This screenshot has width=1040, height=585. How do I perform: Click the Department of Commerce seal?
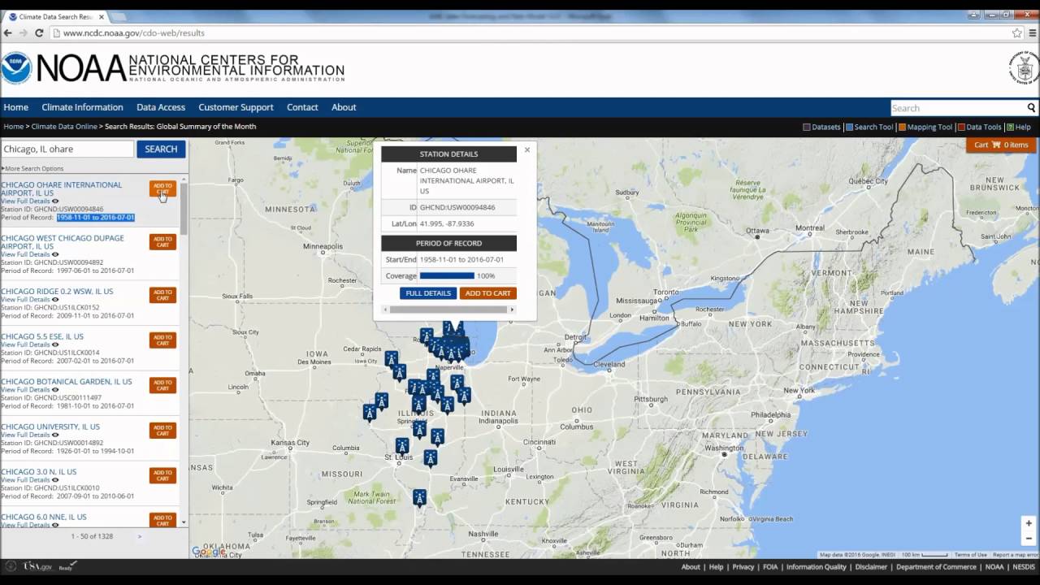1025,68
